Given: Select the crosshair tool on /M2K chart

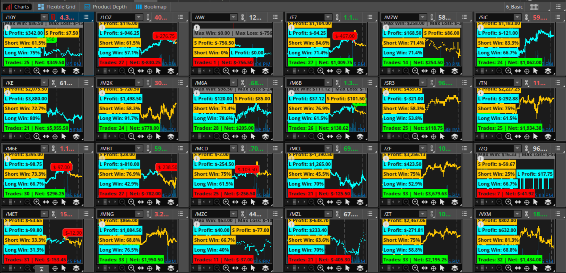Looking at the screenshot, I should coord(150,136).
